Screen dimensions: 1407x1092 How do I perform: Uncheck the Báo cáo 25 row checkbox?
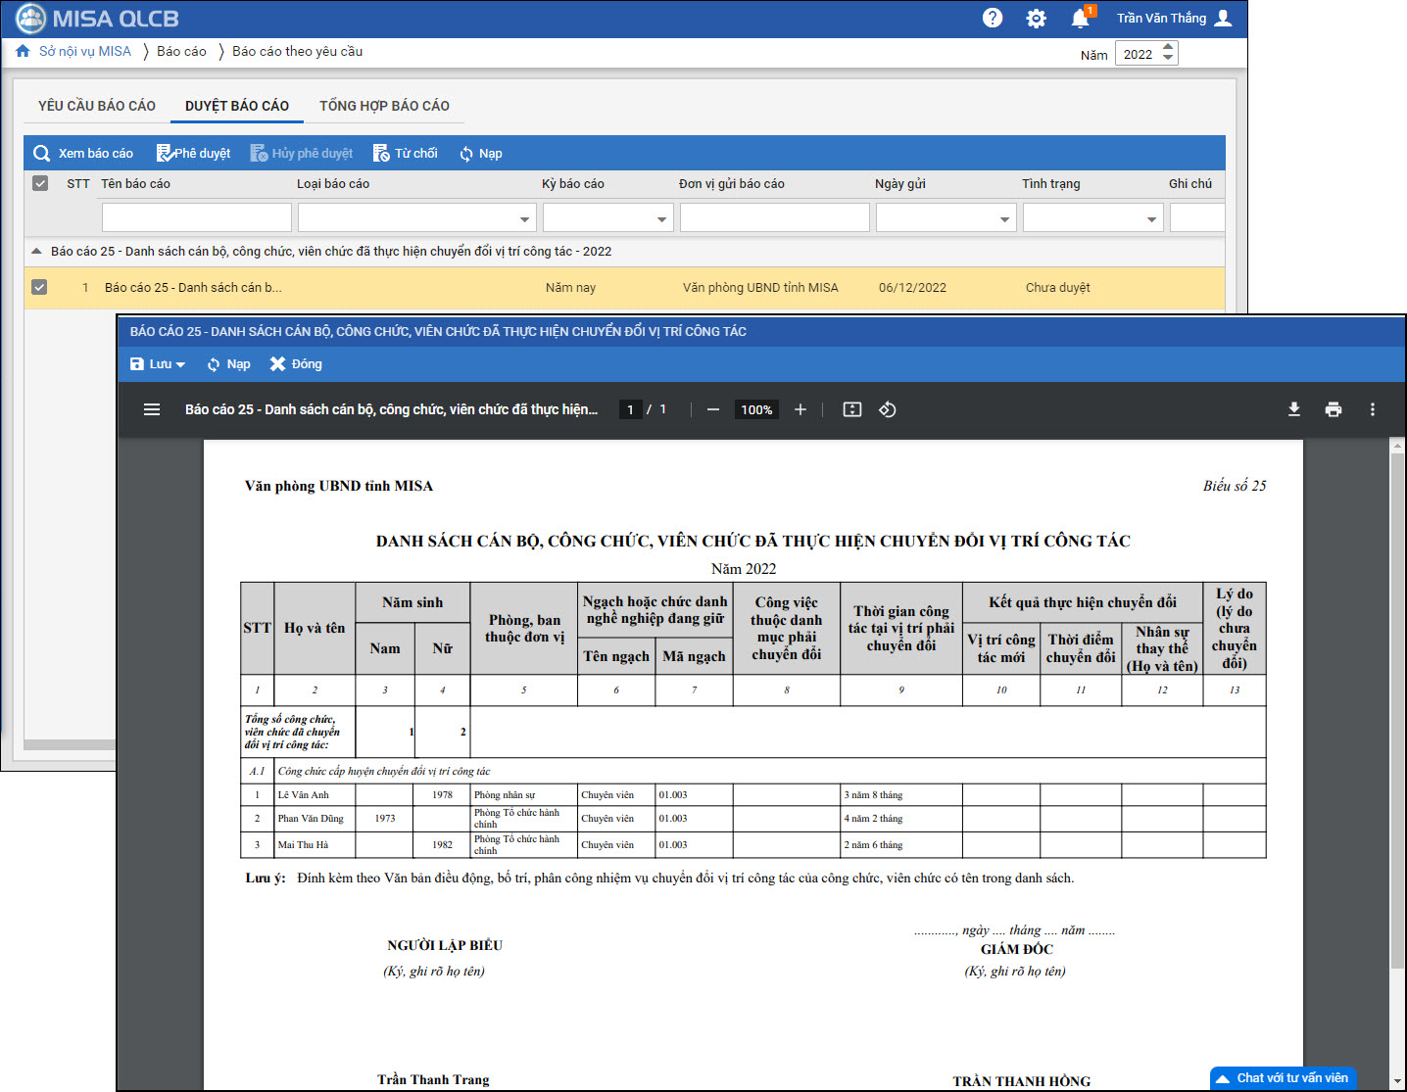coord(39,287)
